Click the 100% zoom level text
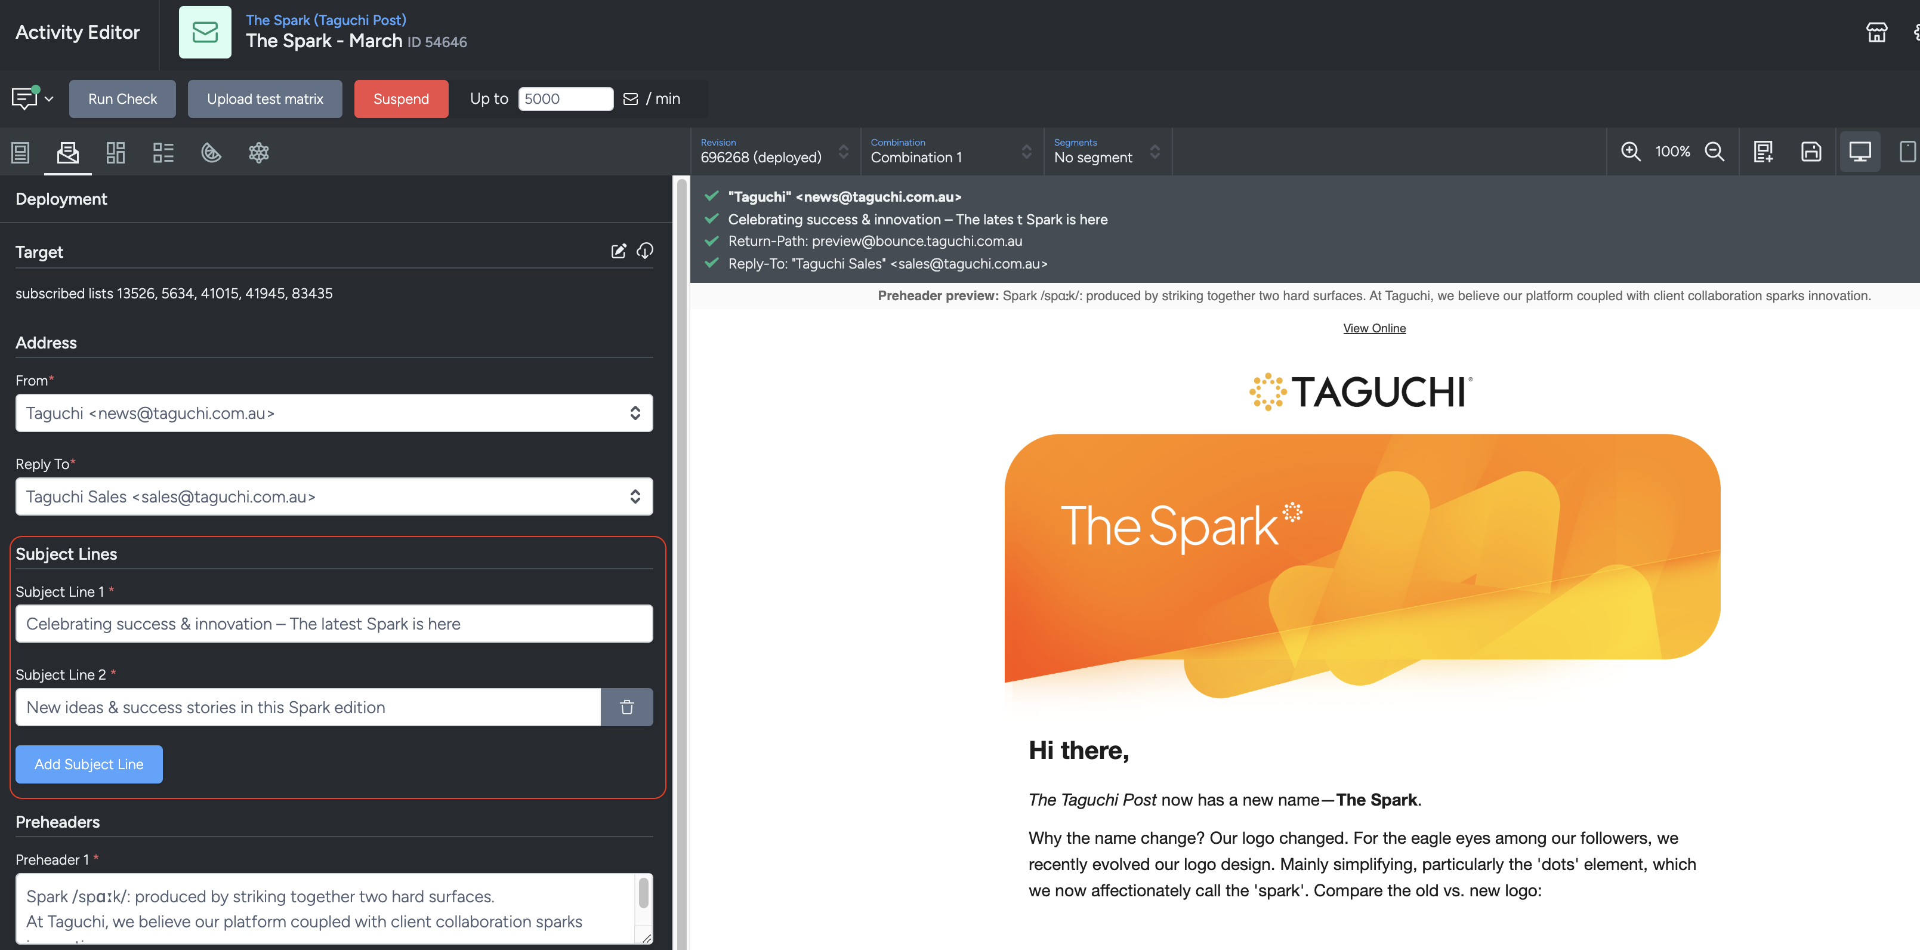This screenshot has width=1920, height=950. tap(1672, 152)
